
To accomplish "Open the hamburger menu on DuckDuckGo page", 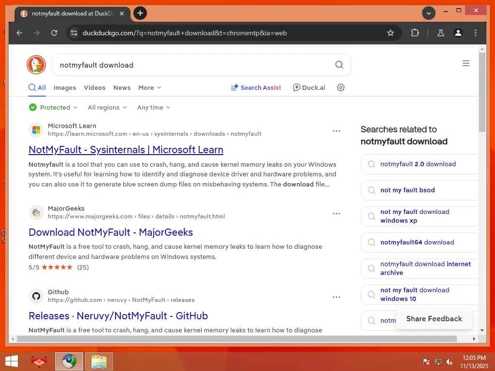I will (x=466, y=63).
